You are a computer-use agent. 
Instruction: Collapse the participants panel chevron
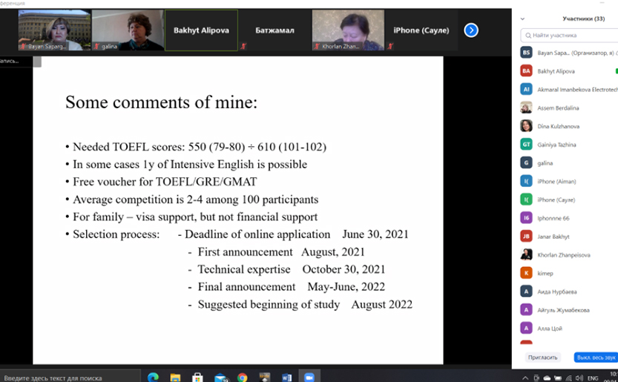(x=522, y=19)
